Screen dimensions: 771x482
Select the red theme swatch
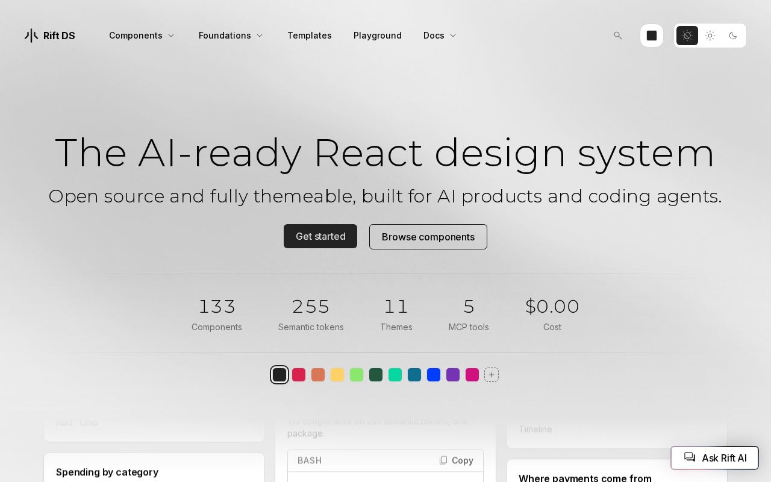[x=299, y=375]
